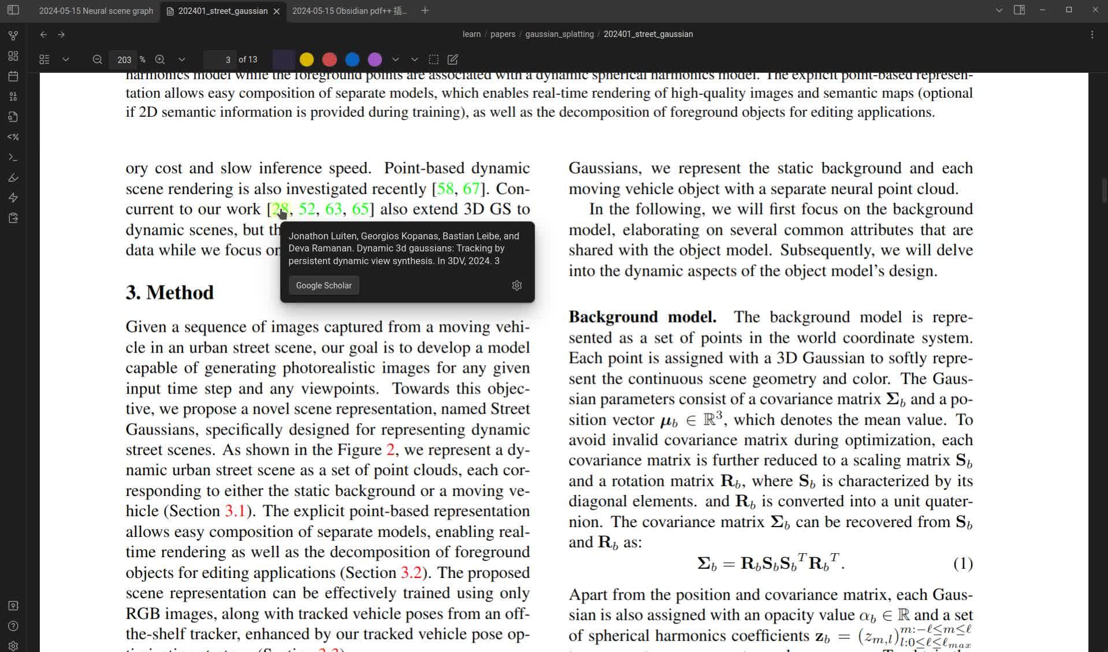The image size is (1108, 652).
Task: Toggle the left sidebar
Action: point(13,10)
